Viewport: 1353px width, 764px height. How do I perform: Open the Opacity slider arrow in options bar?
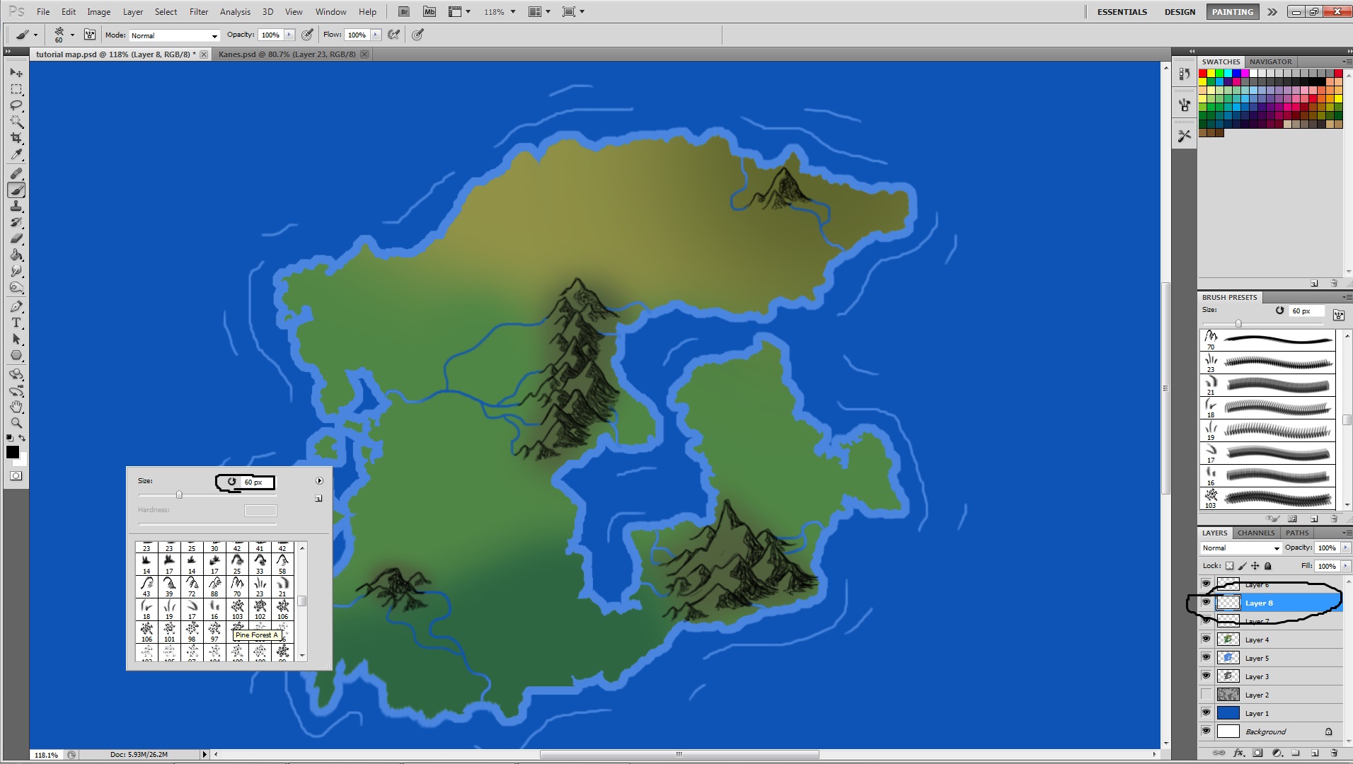click(x=289, y=35)
